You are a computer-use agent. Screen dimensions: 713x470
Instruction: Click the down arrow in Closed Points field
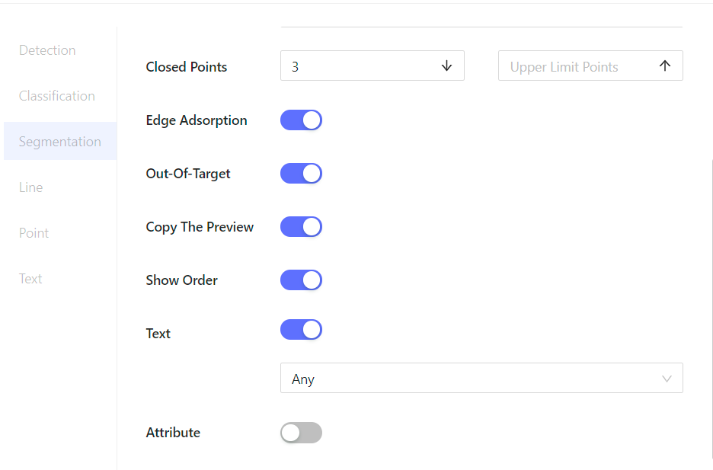(x=446, y=66)
